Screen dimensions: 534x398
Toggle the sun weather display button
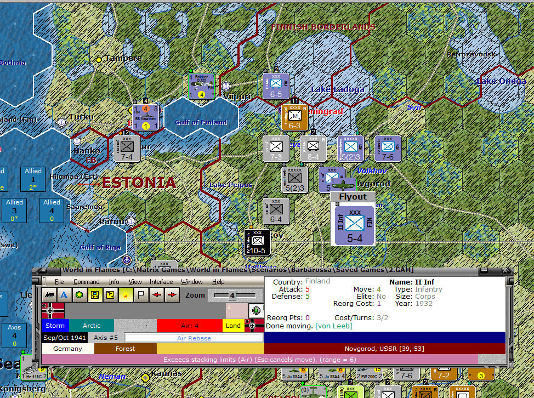coord(126,295)
